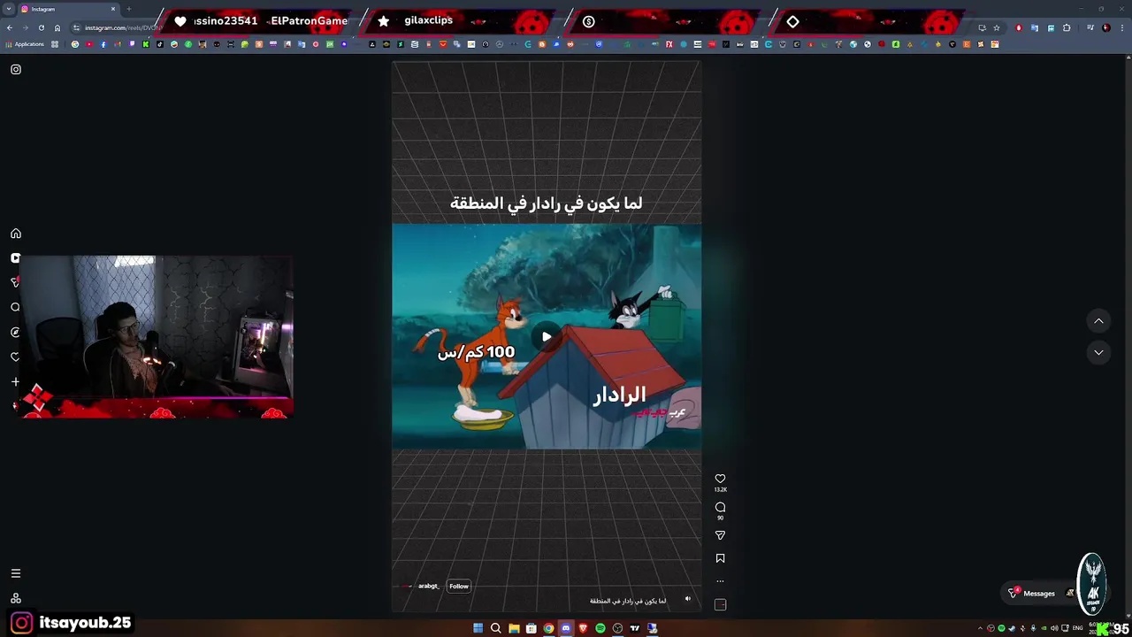
Task: Open the reel's three-dots more options
Action: (720, 581)
